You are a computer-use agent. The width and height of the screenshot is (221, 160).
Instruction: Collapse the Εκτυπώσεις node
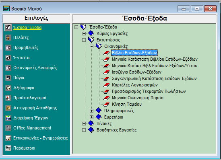point(84,40)
